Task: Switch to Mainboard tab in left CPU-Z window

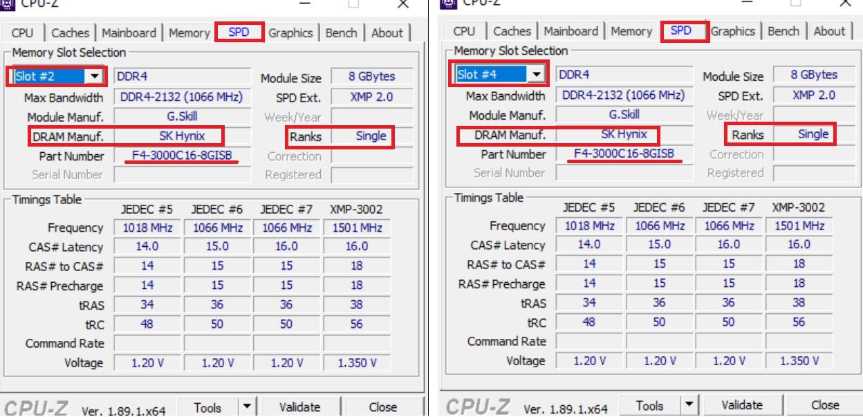Action: 129,33
